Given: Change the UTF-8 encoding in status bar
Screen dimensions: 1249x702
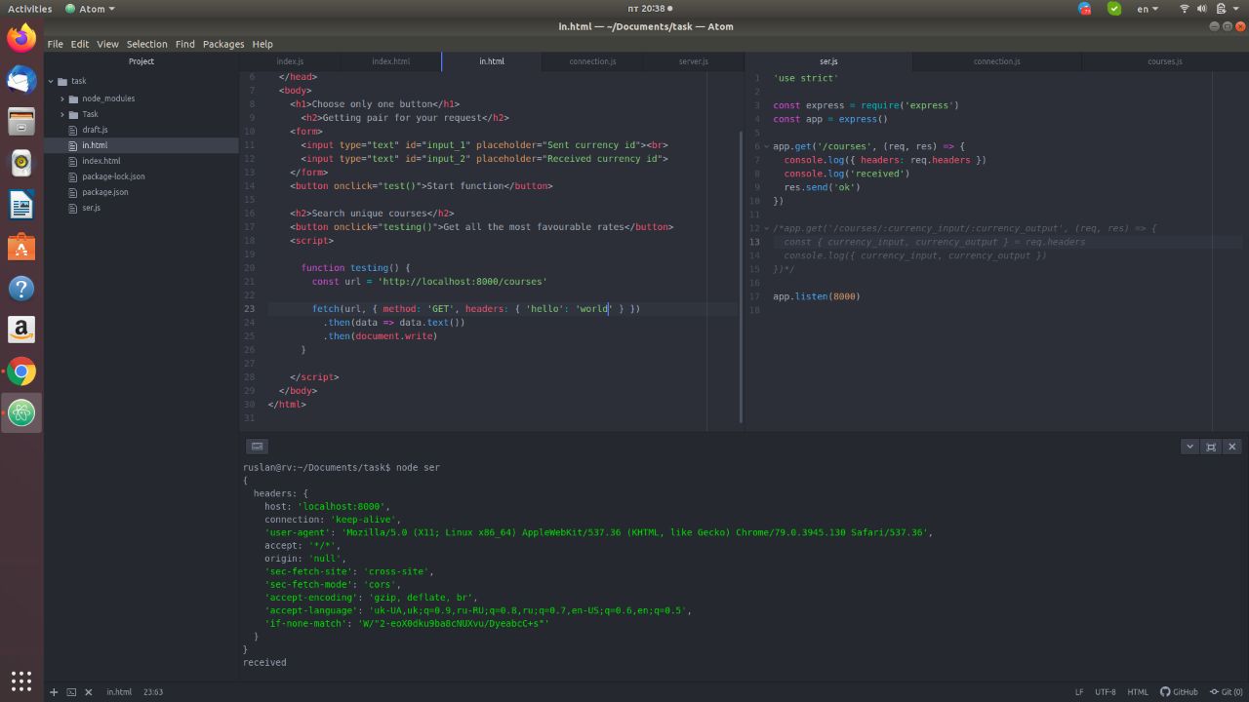Looking at the screenshot, I should [1105, 692].
